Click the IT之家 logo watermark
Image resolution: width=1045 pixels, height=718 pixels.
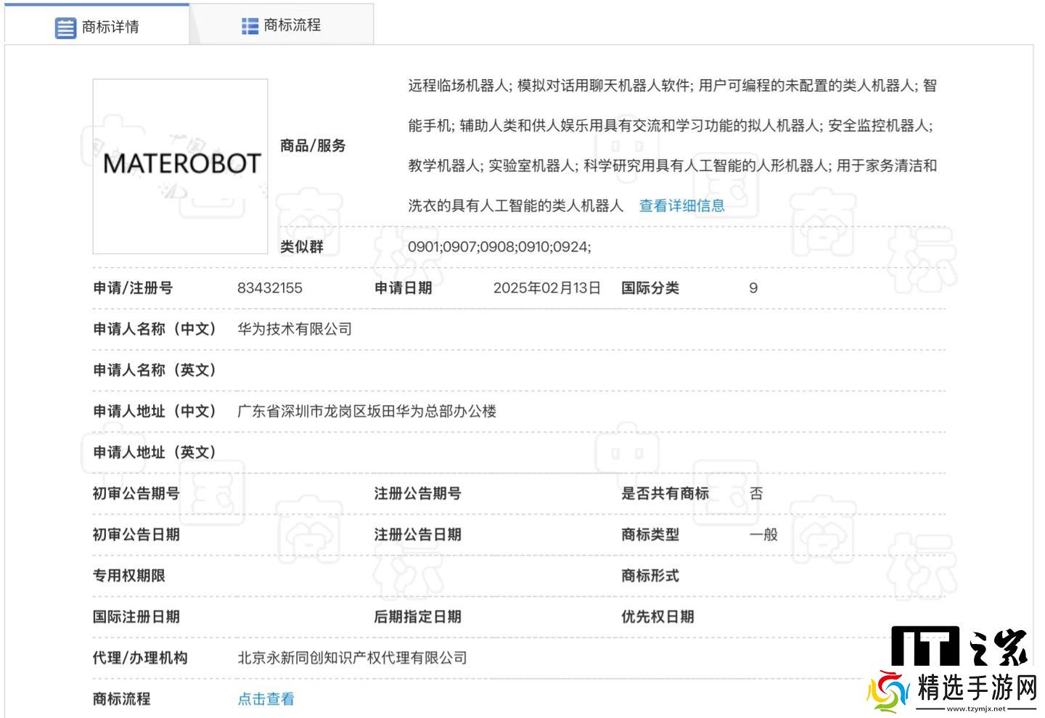(959, 645)
